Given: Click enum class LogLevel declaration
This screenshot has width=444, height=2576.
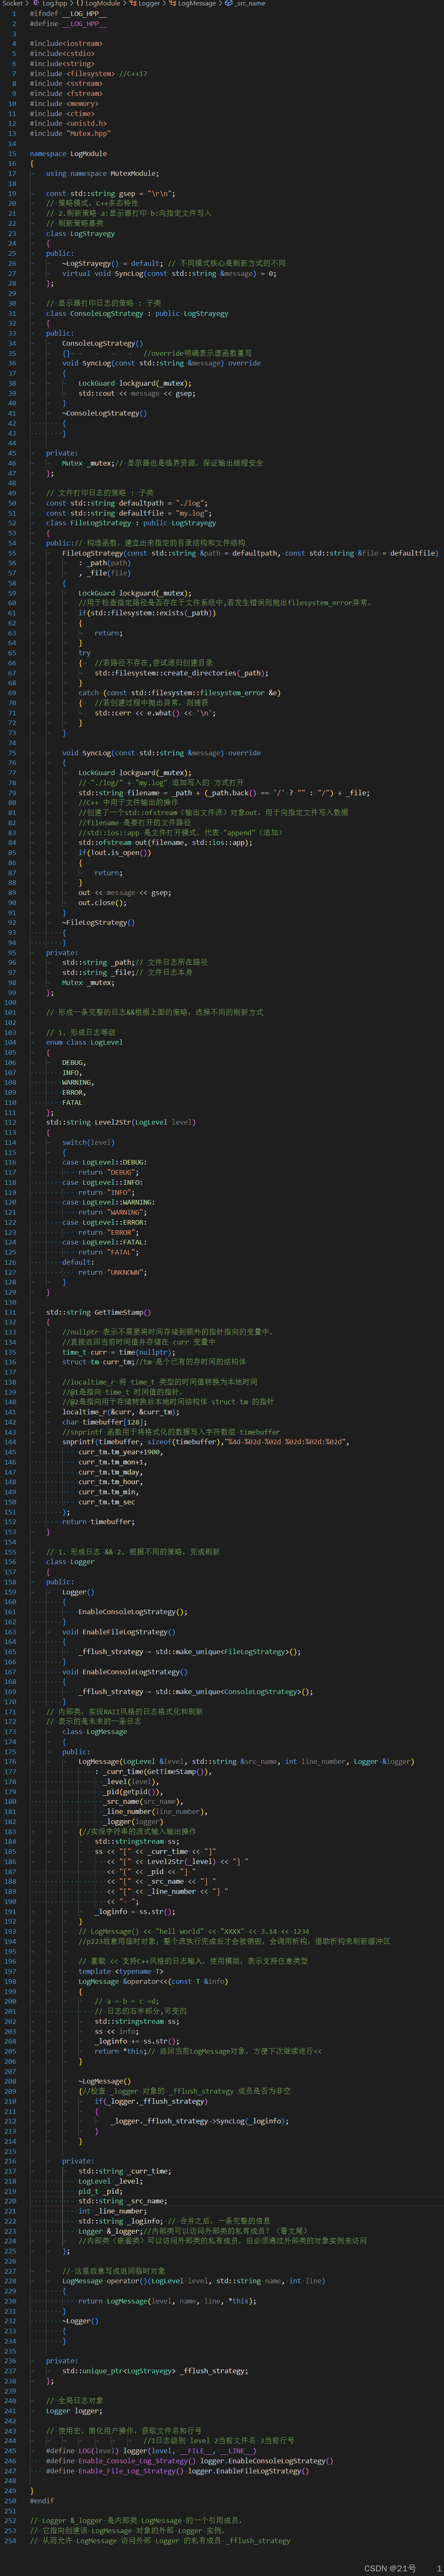Looking at the screenshot, I should pyautogui.click(x=85, y=1043).
